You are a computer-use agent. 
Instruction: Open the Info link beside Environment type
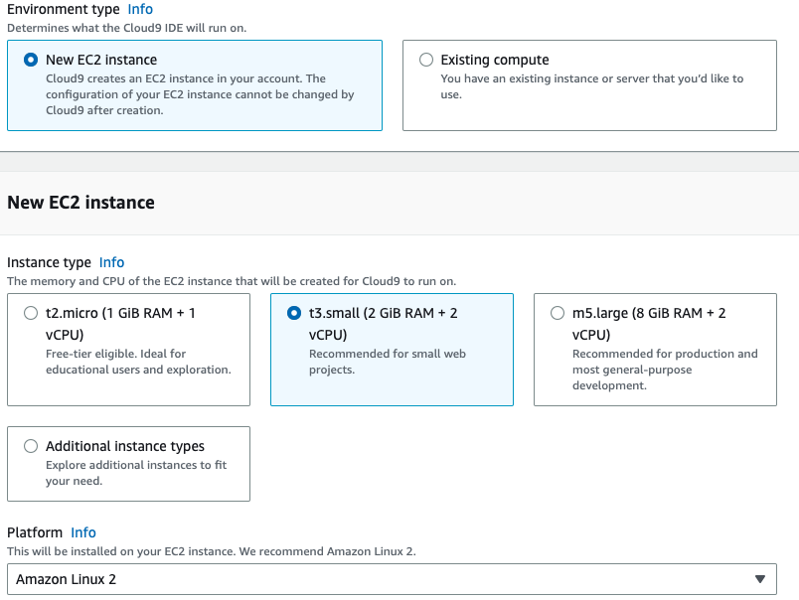point(140,9)
